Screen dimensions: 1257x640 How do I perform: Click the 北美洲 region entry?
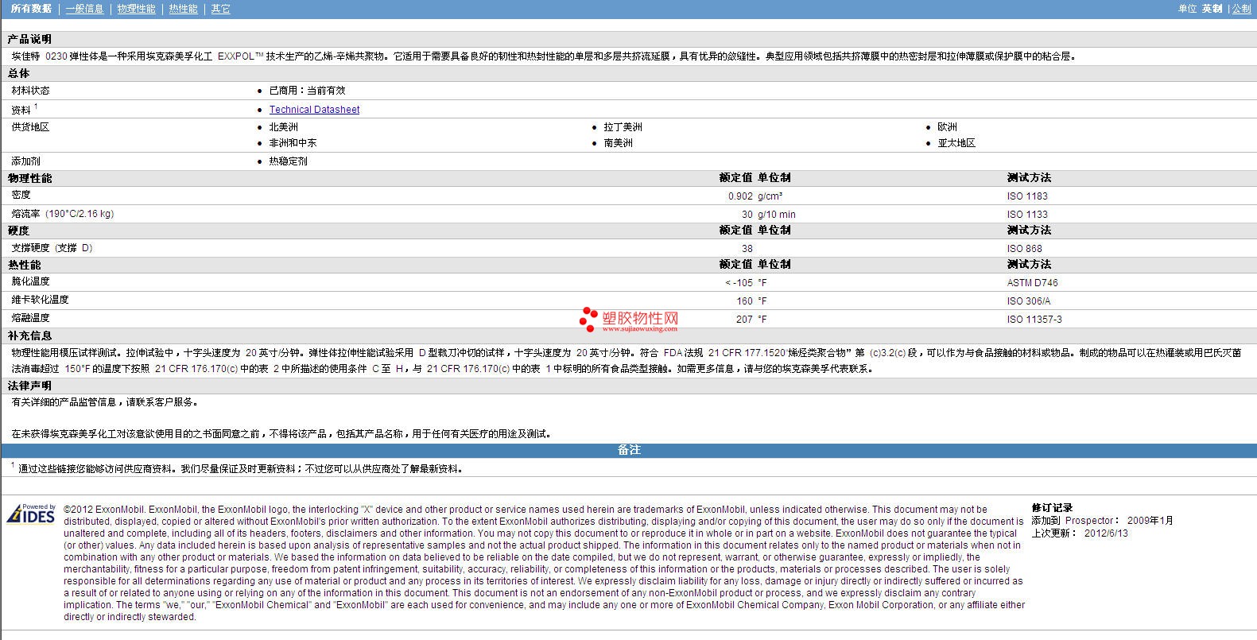coord(283,127)
